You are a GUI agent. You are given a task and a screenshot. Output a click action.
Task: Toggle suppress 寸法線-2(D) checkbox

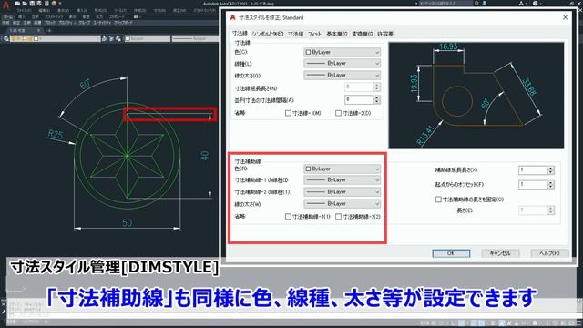(x=338, y=113)
